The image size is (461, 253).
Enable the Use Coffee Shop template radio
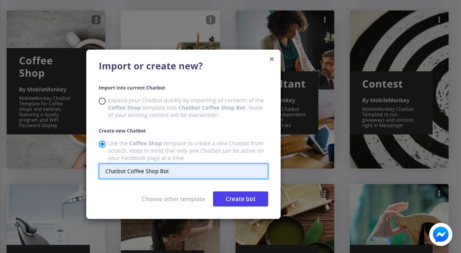[x=102, y=144]
